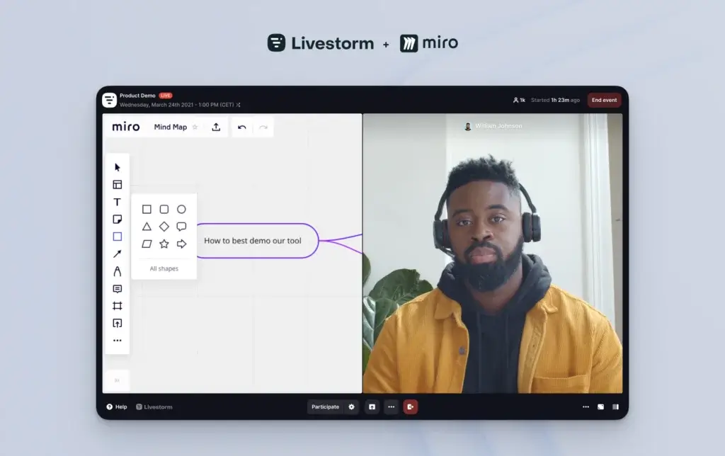Screen dimensions: 725x456
Task: Click the Product Demo event title
Action: 137,96
